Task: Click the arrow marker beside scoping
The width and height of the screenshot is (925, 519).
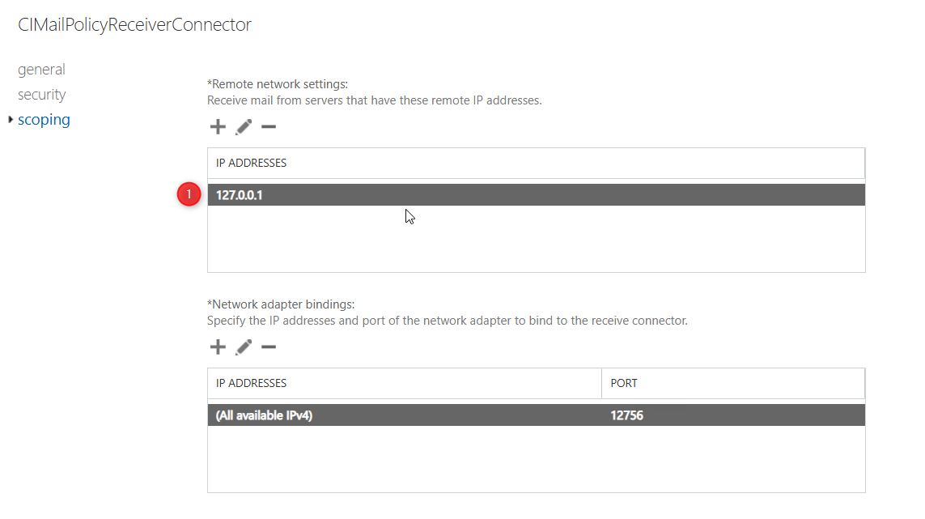Action: pos(10,120)
